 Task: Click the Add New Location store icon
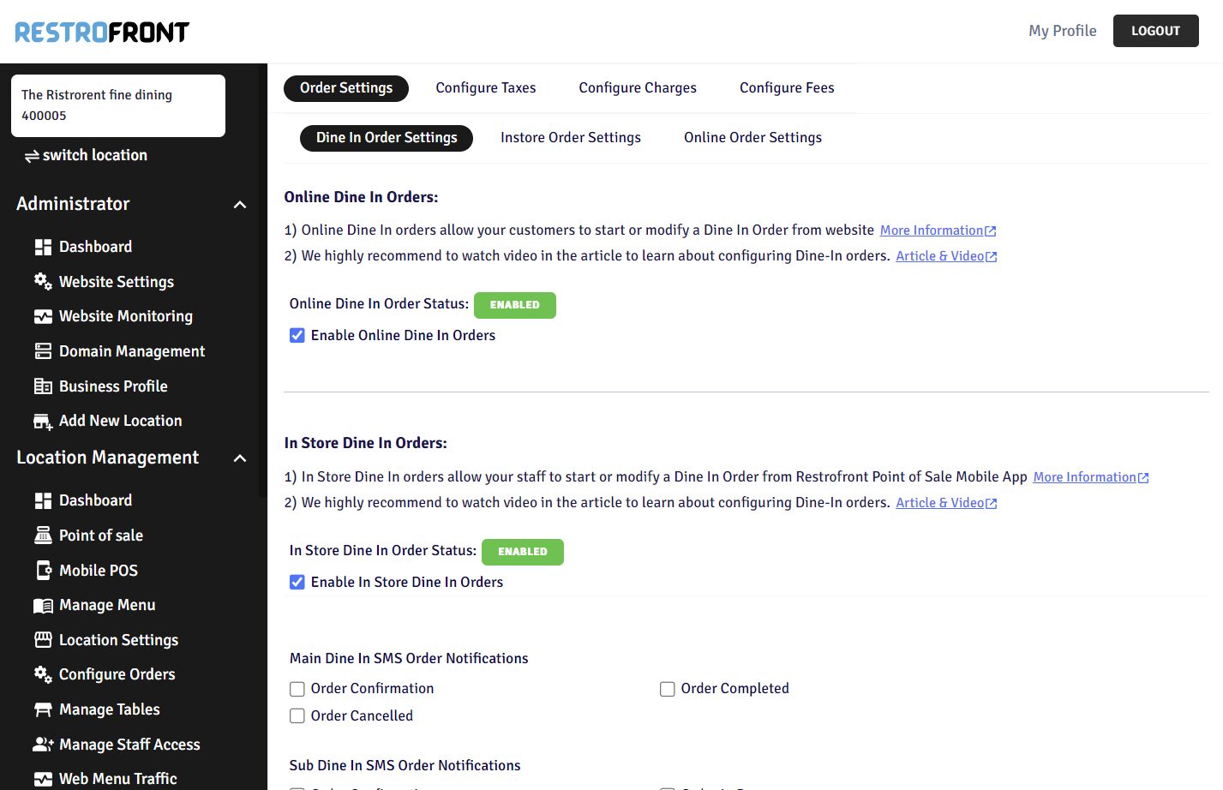click(x=43, y=422)
